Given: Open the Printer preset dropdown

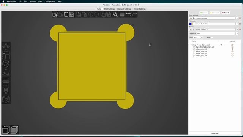Looking at the screenshot, I should (237, 30).
